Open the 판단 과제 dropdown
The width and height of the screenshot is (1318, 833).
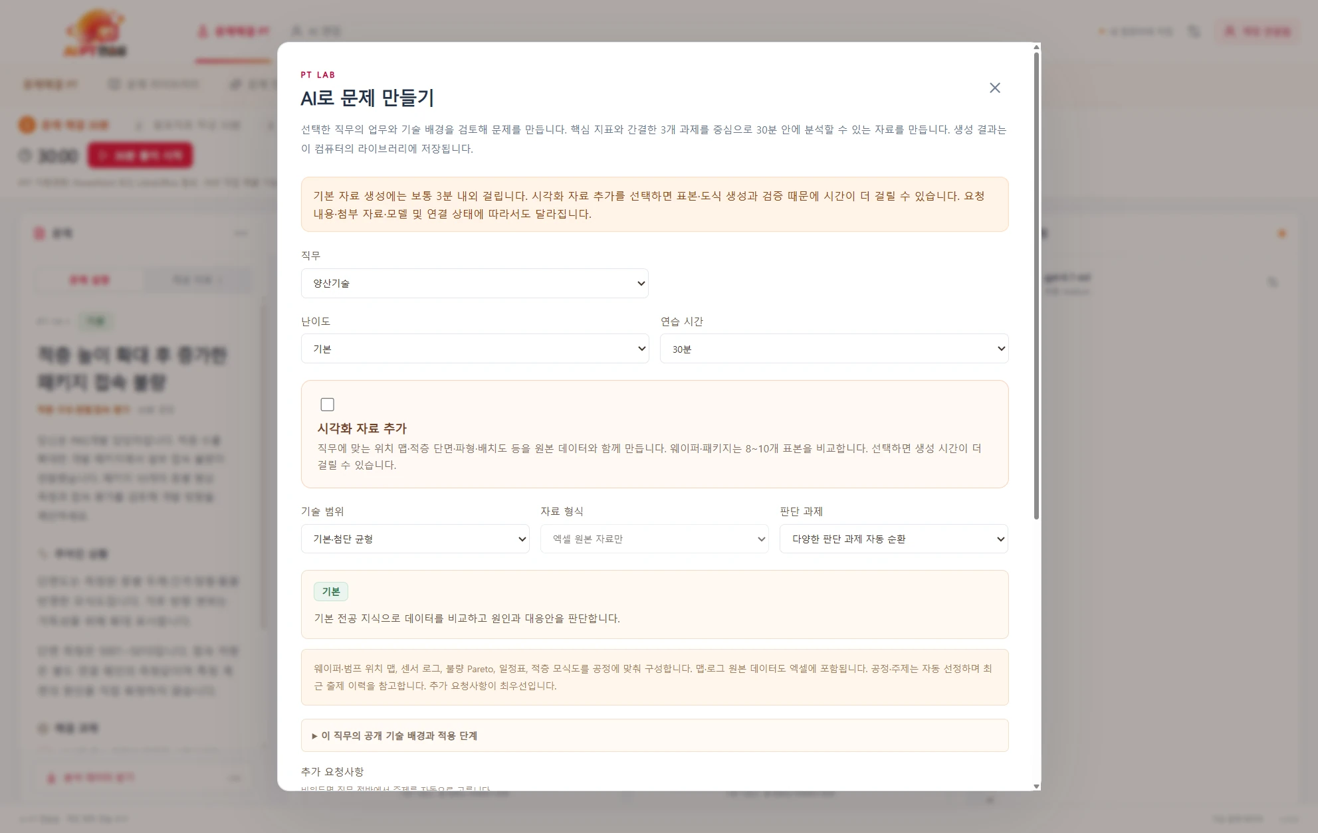pos(894,539)
